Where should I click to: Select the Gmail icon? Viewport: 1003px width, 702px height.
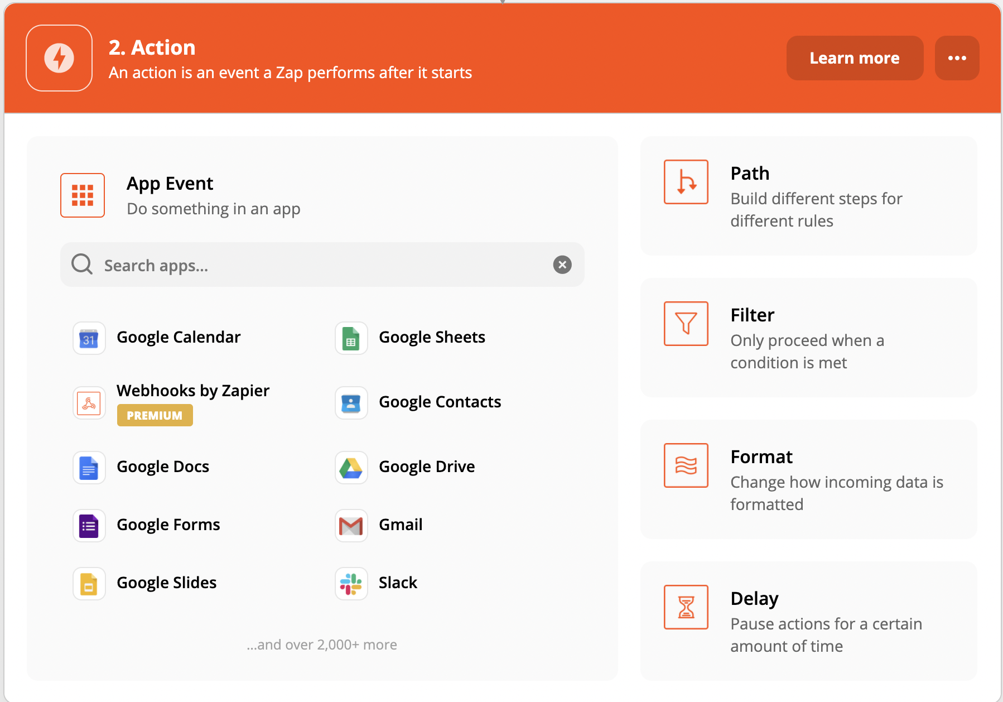click(351, 526)
